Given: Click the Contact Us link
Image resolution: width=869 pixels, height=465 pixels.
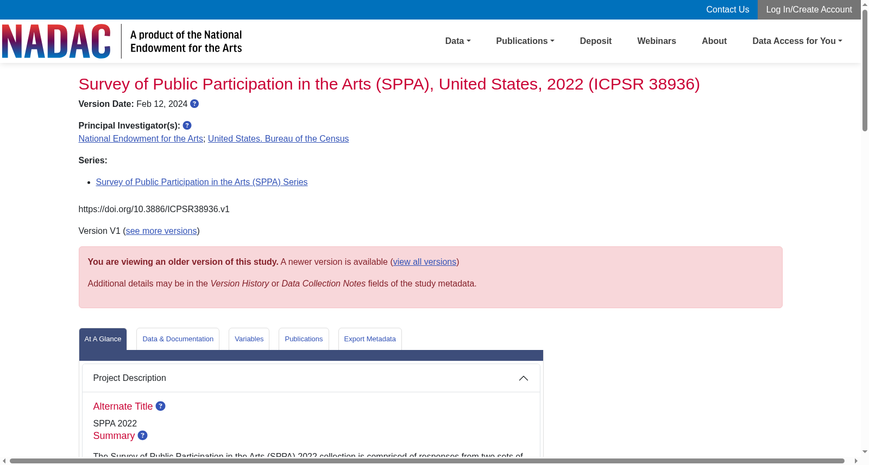Looking at the screenshot, I should click(x=728, y=10).
